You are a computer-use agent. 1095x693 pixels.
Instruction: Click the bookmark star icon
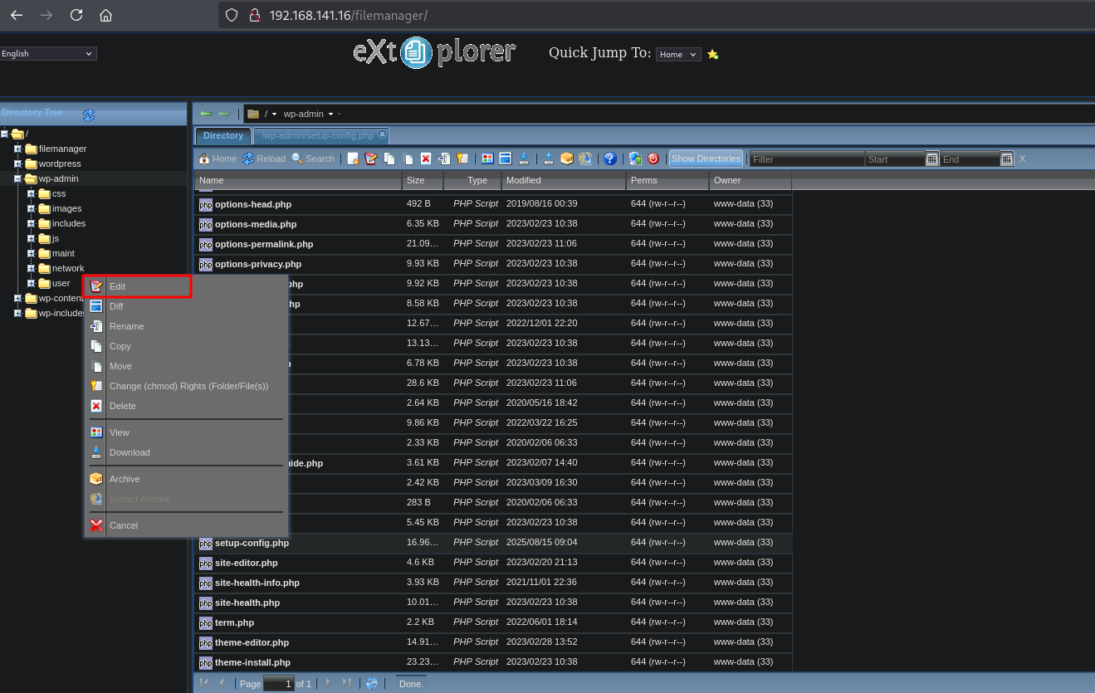coord(712,55)
